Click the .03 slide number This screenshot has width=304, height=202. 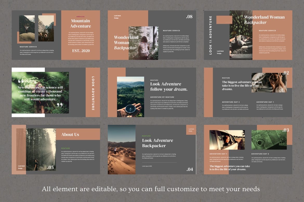point(285,130)
